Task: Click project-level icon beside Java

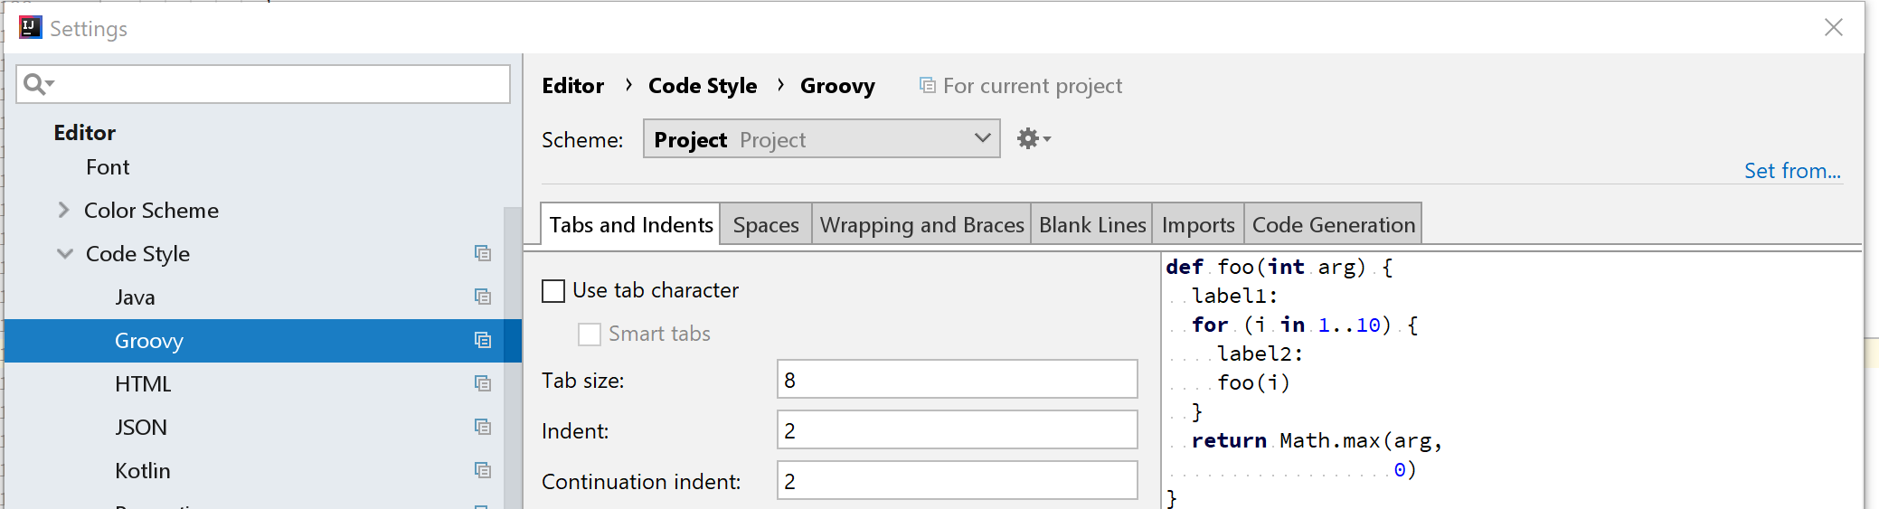Action: pyautogui.click(x=483, y=297)
